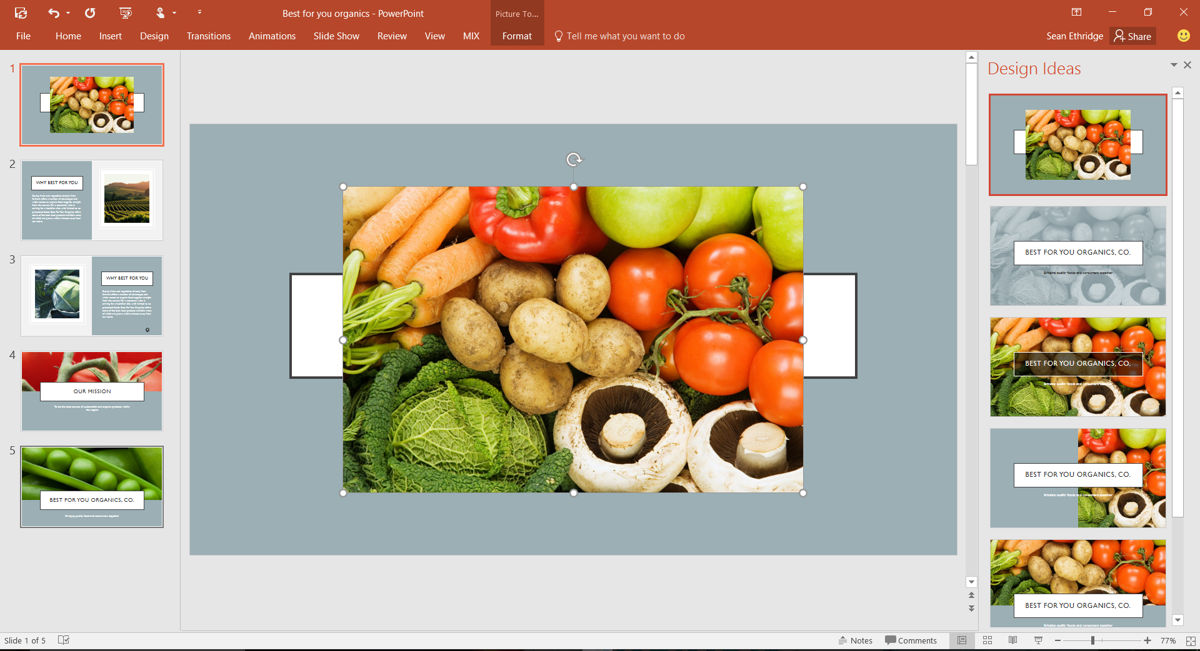Switch to Reading View icon

coord(1013,640)
